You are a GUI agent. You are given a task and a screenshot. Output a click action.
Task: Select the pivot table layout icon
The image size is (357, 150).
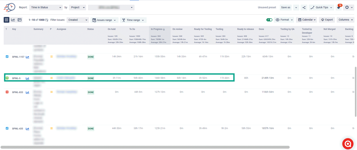(20, 20)
